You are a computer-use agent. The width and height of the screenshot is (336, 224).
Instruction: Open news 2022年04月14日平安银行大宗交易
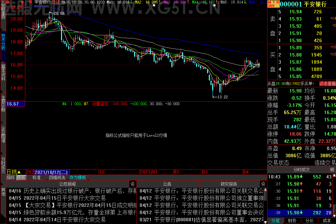[57, 220]
